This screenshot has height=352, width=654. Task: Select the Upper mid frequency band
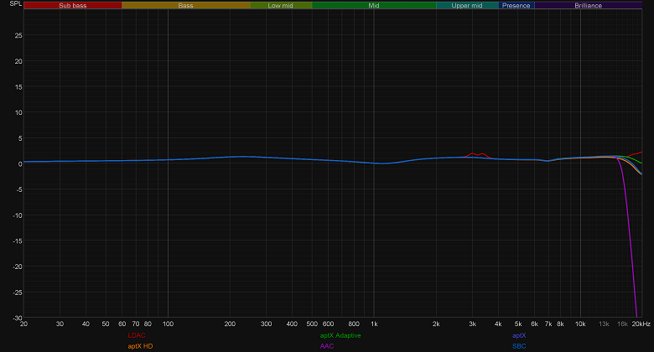[x=467, y=5]
